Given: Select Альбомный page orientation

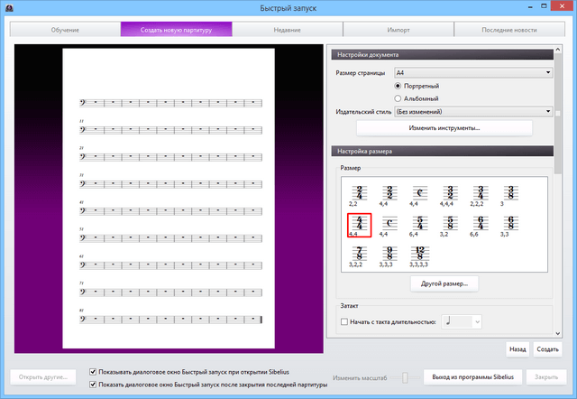Looking at the screenshot, I should point(399,98).
